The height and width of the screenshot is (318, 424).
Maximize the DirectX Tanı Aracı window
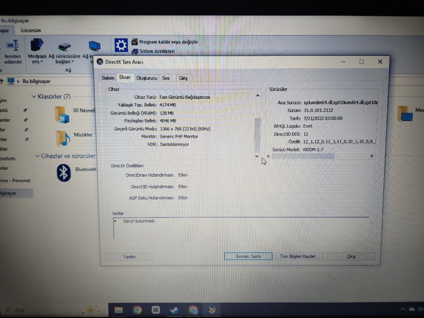coord(362,62)
